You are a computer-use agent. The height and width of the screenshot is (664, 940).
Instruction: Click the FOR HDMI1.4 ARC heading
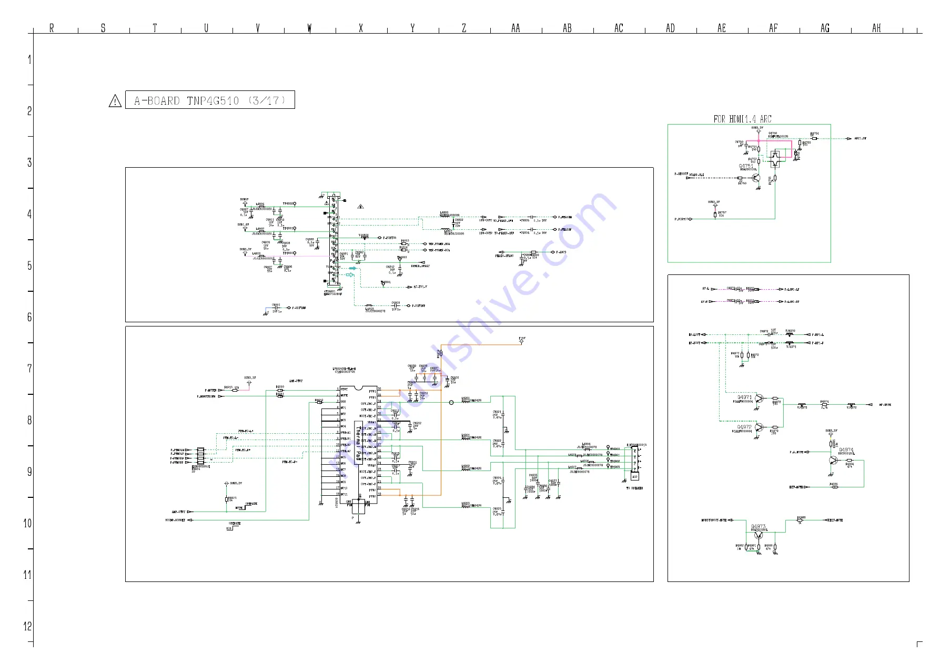click(742, 119)
